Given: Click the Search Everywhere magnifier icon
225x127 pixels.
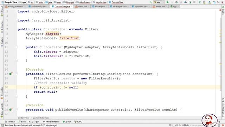Looking at the screenshot, I should tap(218, 2).
